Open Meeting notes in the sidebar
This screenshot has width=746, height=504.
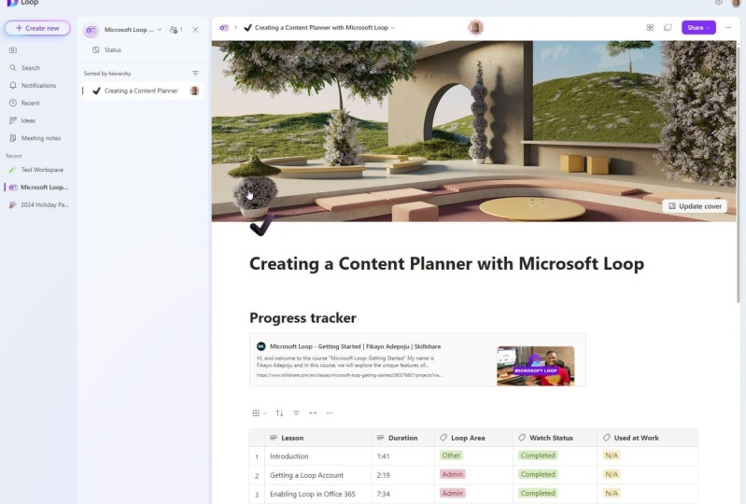(40, 138)
